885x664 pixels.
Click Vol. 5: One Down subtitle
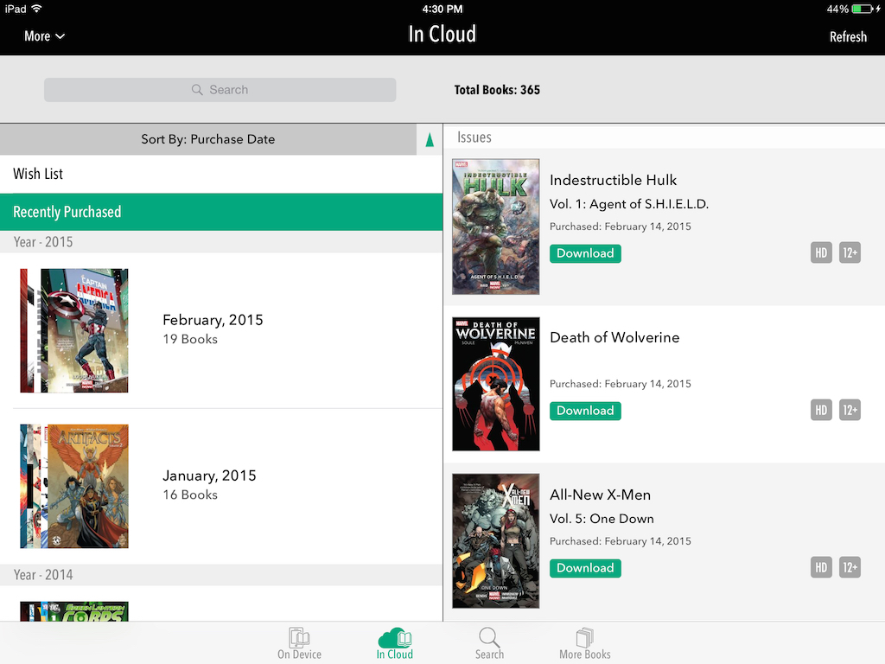[602, 519]
